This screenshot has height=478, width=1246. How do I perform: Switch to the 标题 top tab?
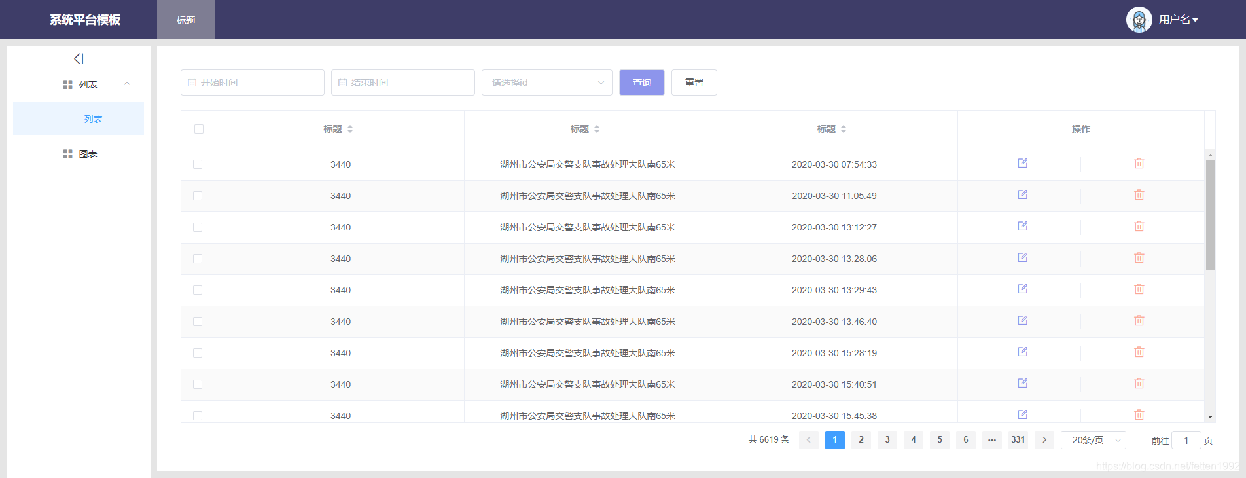coord(186,20)
